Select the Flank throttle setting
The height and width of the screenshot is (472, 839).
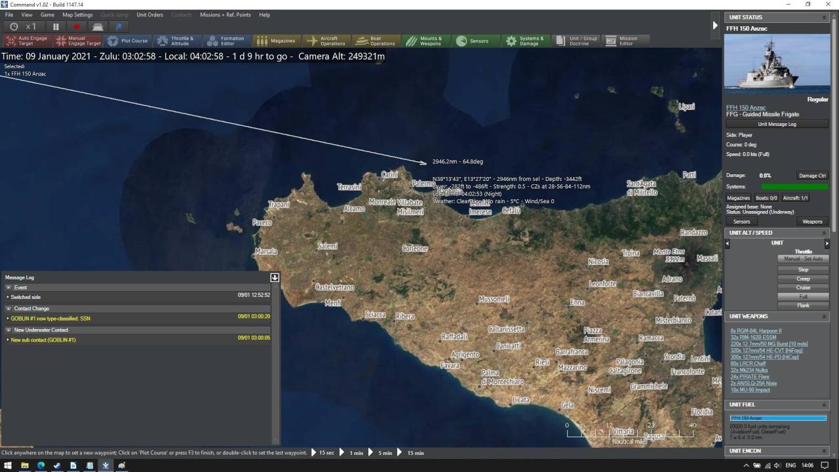803,305
